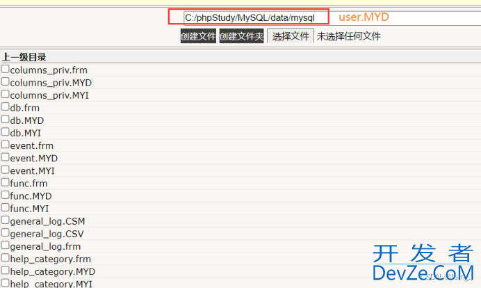Open file general_log.frm
481x288 pixels.
pos(45,246)
